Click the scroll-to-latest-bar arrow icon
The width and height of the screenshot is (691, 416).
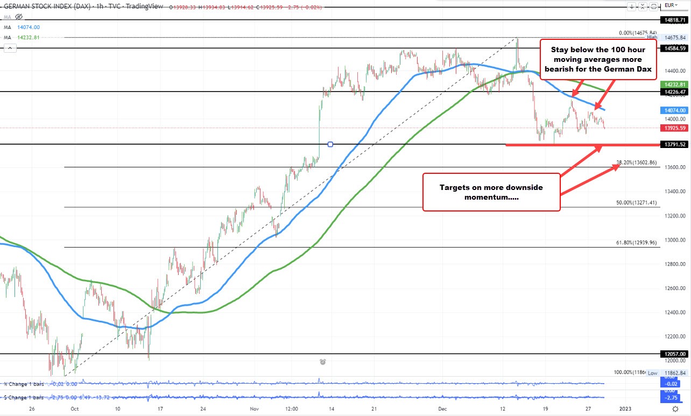pyautogui.click(x=632, y=6)
